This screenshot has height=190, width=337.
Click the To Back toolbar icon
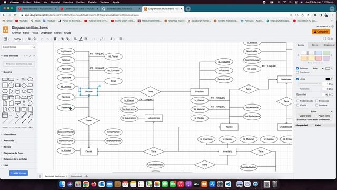click(68, 39)
